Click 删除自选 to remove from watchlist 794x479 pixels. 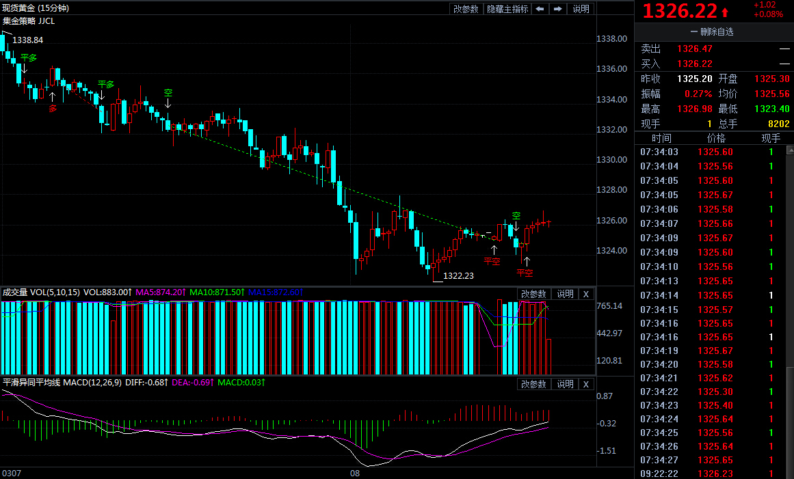pyautogui.click(x=712, y=32)
